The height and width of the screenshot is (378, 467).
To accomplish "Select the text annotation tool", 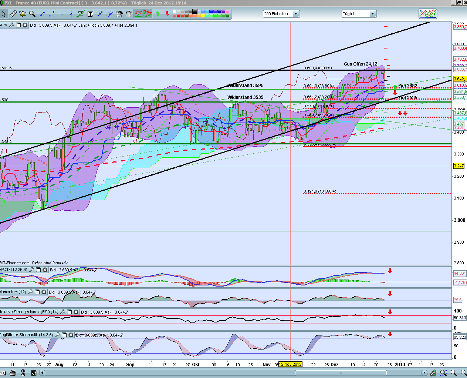I will point(90,14).
